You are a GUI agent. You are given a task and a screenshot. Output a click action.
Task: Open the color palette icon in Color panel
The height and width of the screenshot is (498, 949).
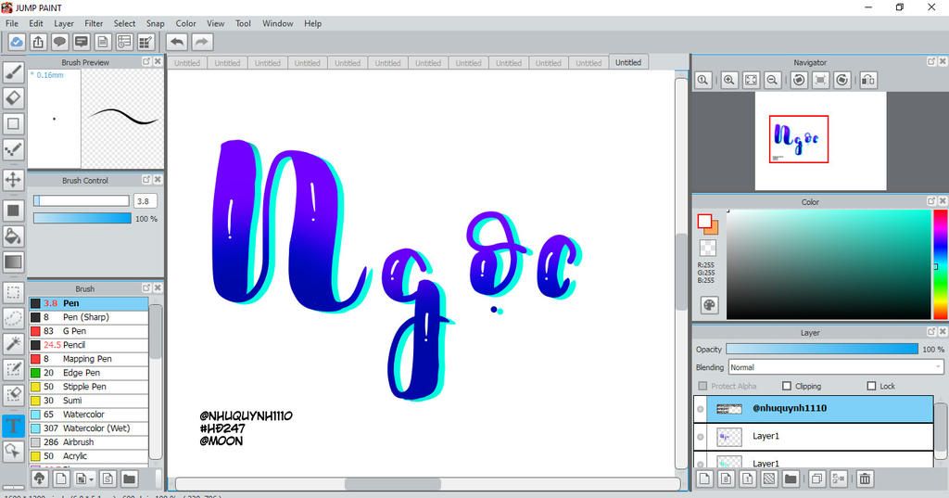[709, 305]
